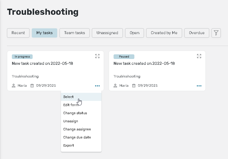Choose Edit form in the menu
Viewport: 228px width, 159px height.
click(71, 105)
